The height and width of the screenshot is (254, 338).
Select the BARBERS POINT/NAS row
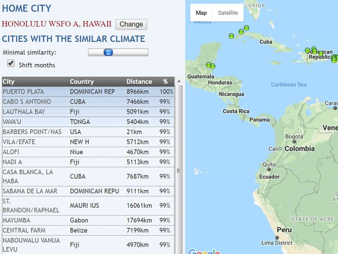click(x=88, y=132)
